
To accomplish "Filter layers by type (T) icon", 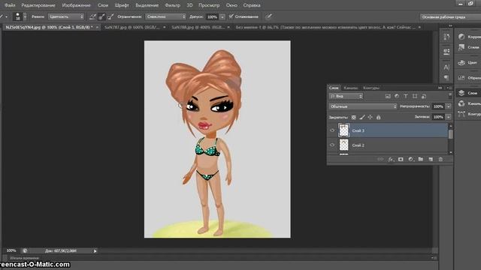I will point(406,96).
